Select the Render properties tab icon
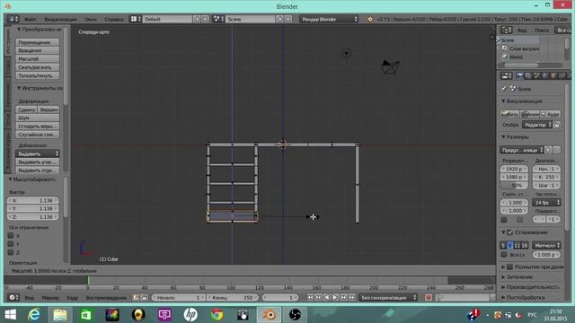 coord(519,75)
